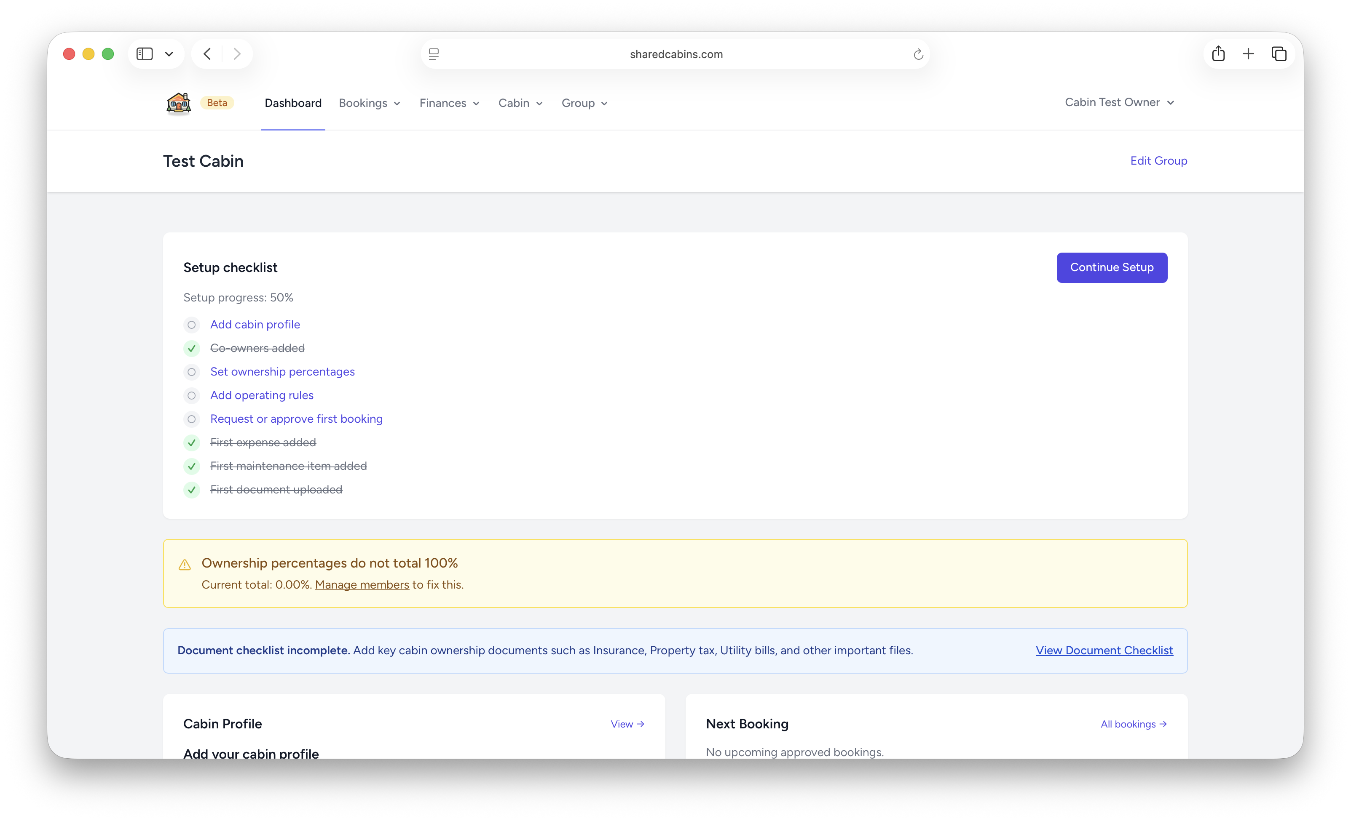Follow the Manage members link

[362, 584]
